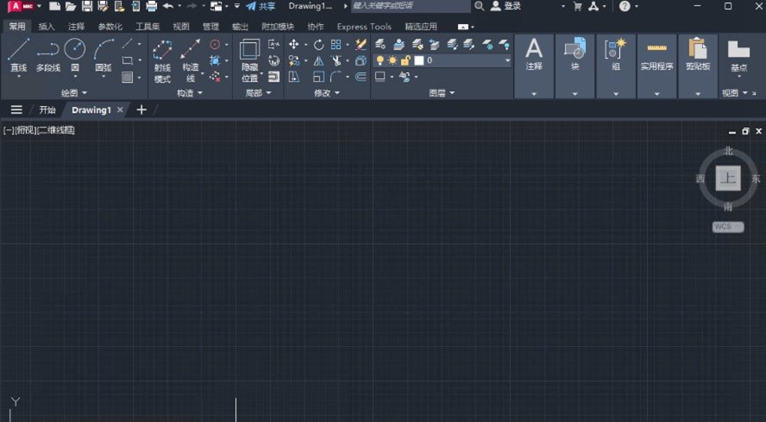Switch to the 视图 ribbon tab

point(181,27)
